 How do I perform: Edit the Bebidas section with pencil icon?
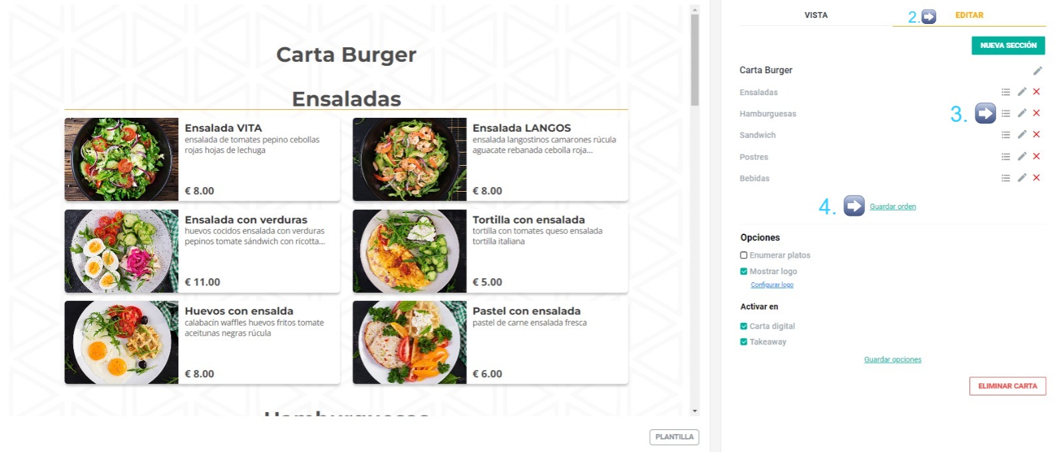[x=1022, y=178]
